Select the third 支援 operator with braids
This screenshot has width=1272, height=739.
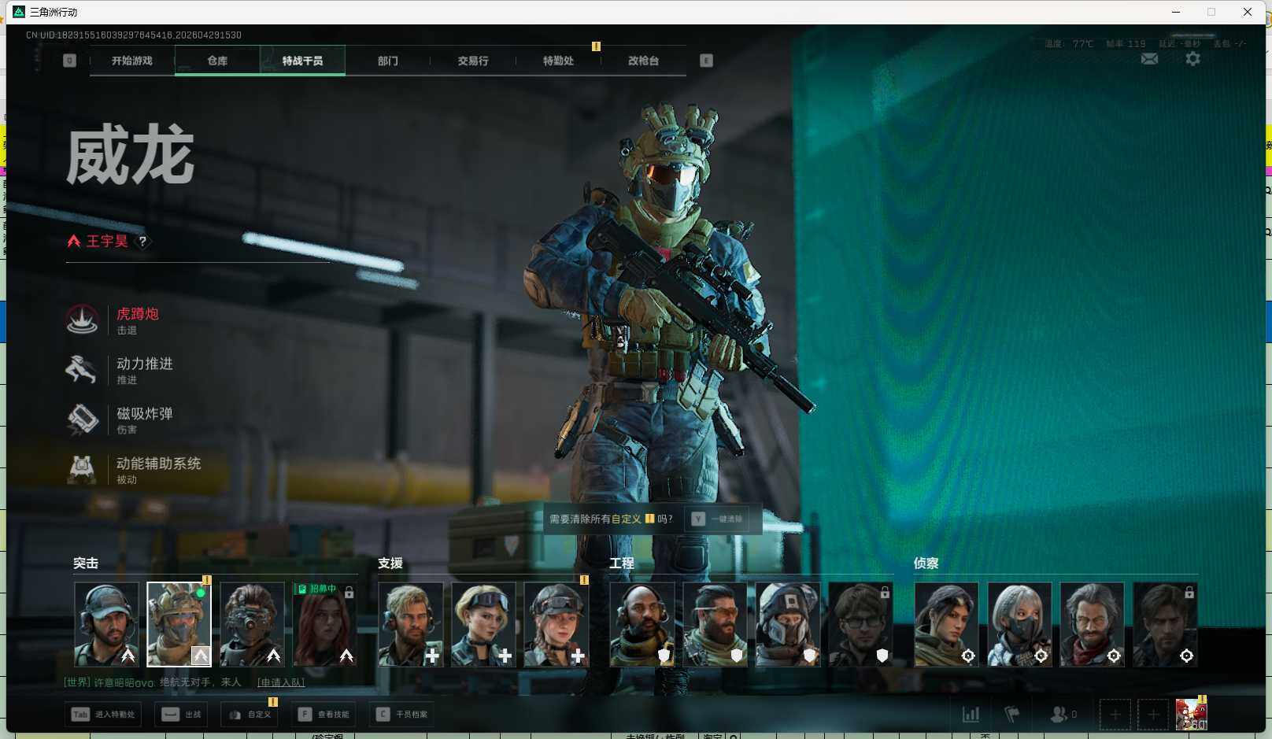556,624
